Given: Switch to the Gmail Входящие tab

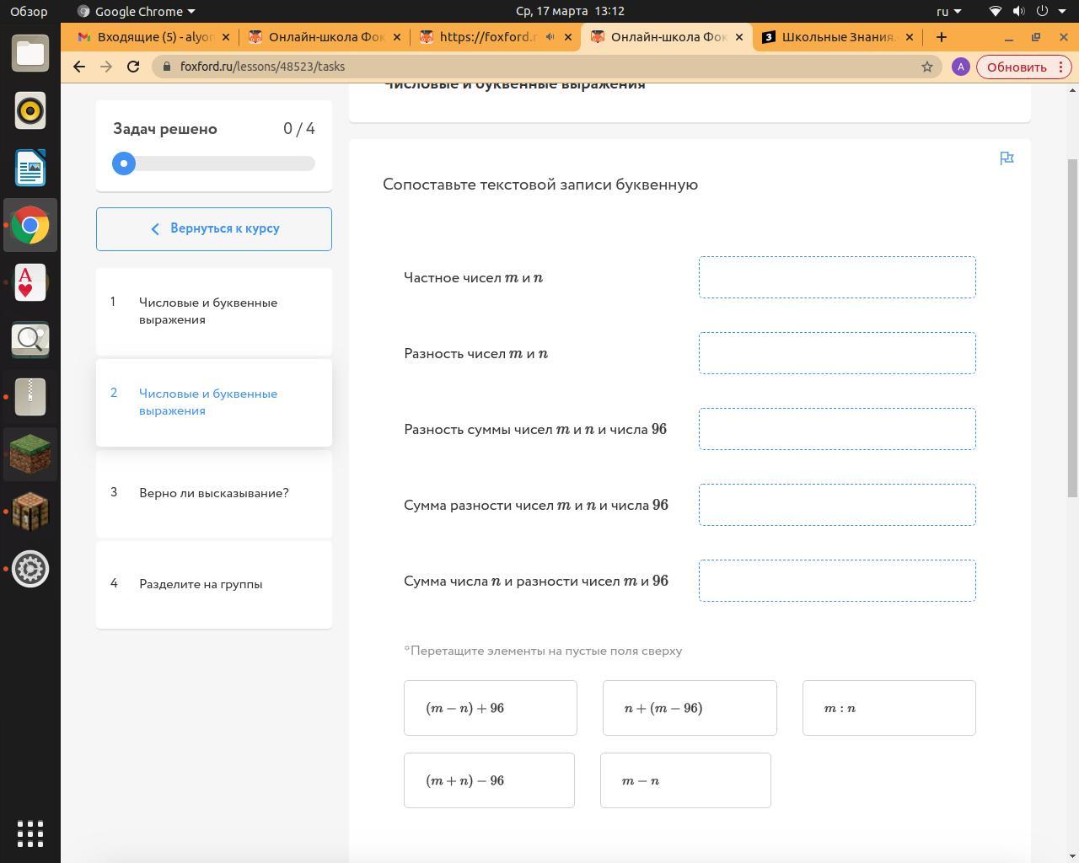Looking at the screenshot, I should [x=153, y=37].
